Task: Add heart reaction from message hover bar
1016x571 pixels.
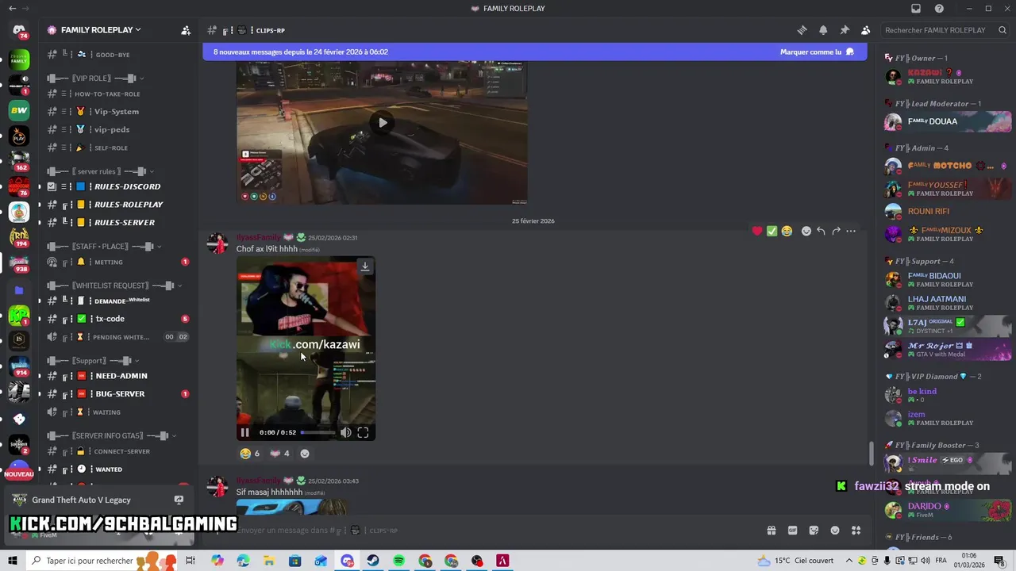Action: coord(757,231)
